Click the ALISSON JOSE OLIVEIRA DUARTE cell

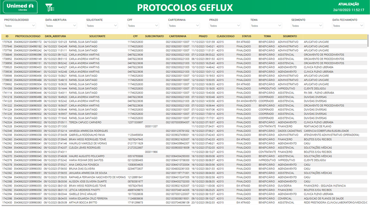(x=88, y=181)
